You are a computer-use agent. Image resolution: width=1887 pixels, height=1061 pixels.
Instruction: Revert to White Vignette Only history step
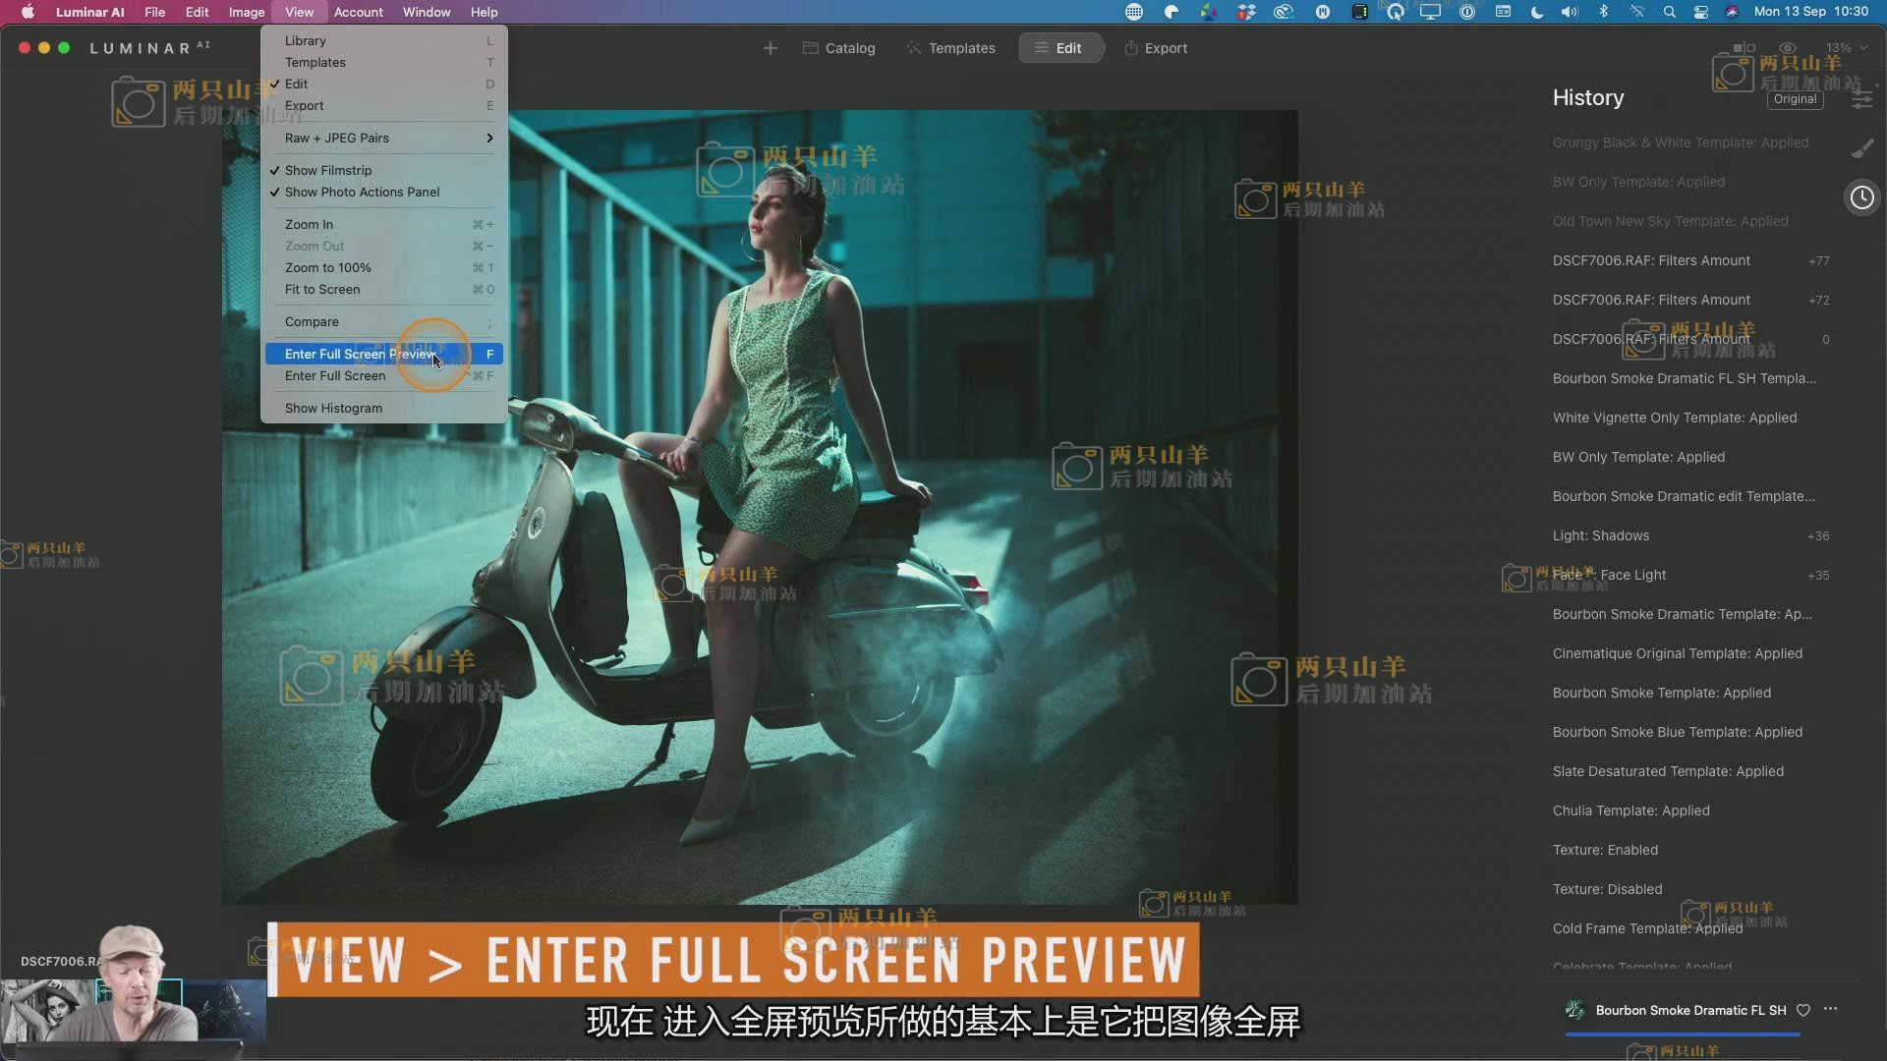point(1674,418)
